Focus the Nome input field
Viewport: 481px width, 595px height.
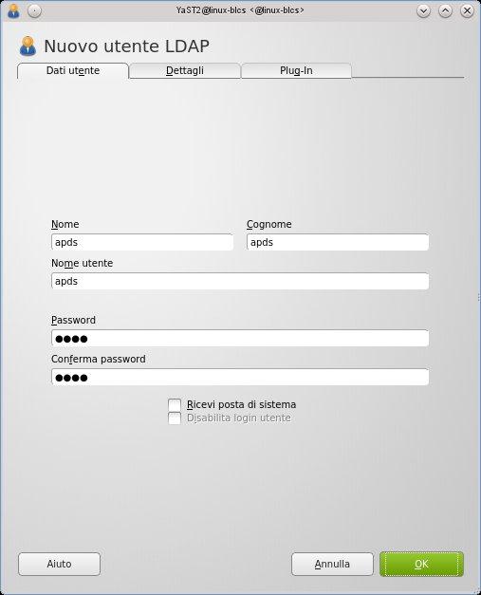(142, 242)
